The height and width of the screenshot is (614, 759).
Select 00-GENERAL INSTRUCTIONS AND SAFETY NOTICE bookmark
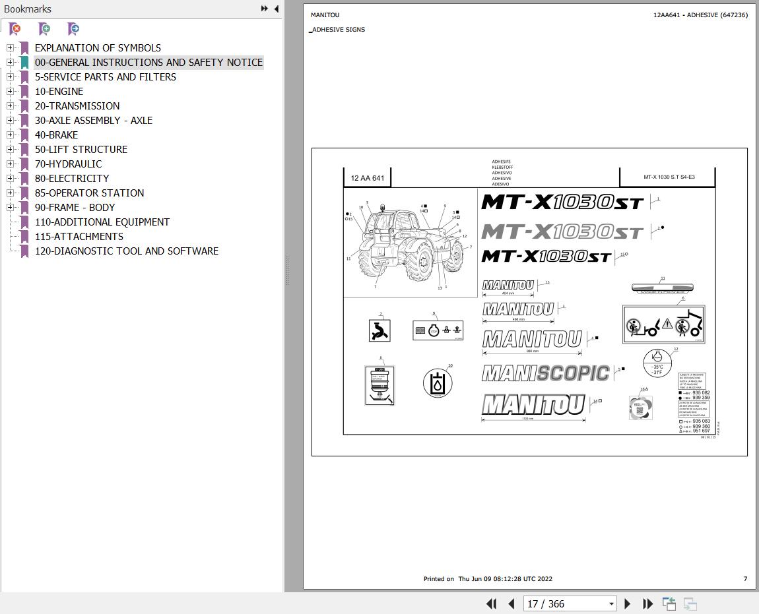148,63
